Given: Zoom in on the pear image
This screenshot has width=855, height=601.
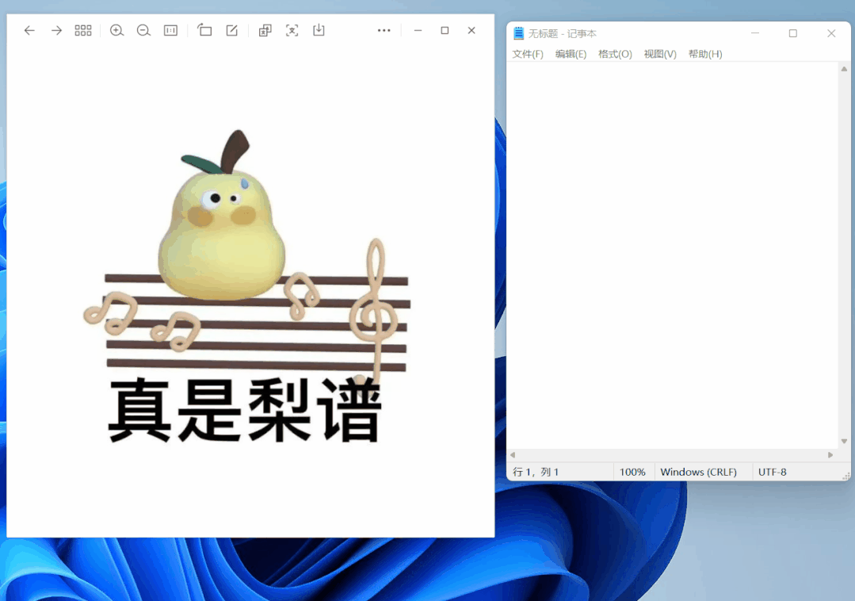Looking at the screenshot, I should [116, 30].
